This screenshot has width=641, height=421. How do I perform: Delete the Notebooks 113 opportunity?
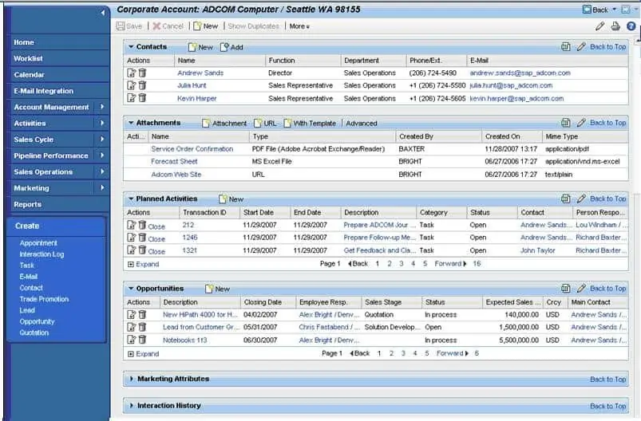click(x=142, y=340)
